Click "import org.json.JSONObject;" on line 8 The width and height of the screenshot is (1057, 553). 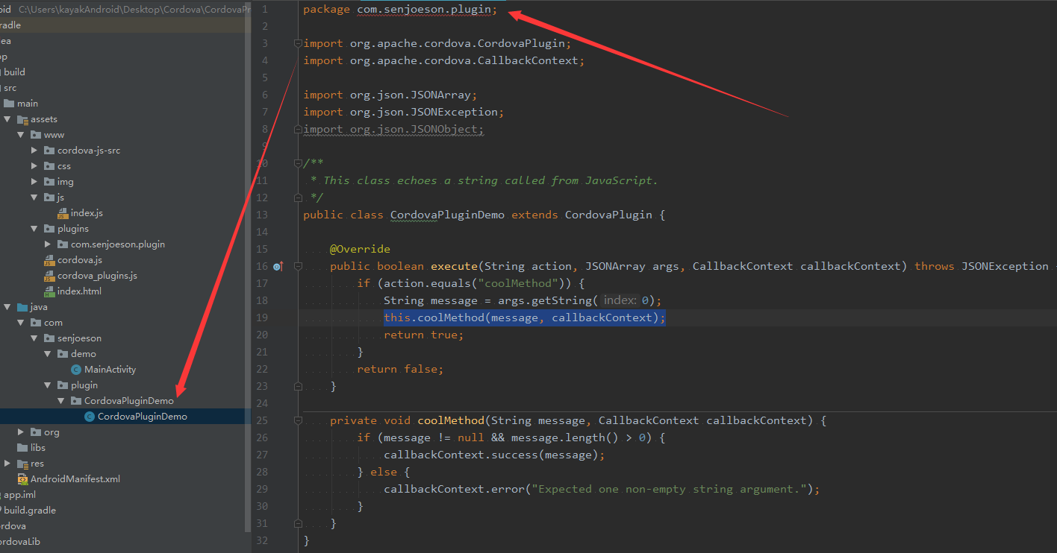pos(393,129)
